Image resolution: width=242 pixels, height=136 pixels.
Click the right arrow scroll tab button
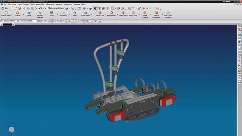[x=14, y=24]
